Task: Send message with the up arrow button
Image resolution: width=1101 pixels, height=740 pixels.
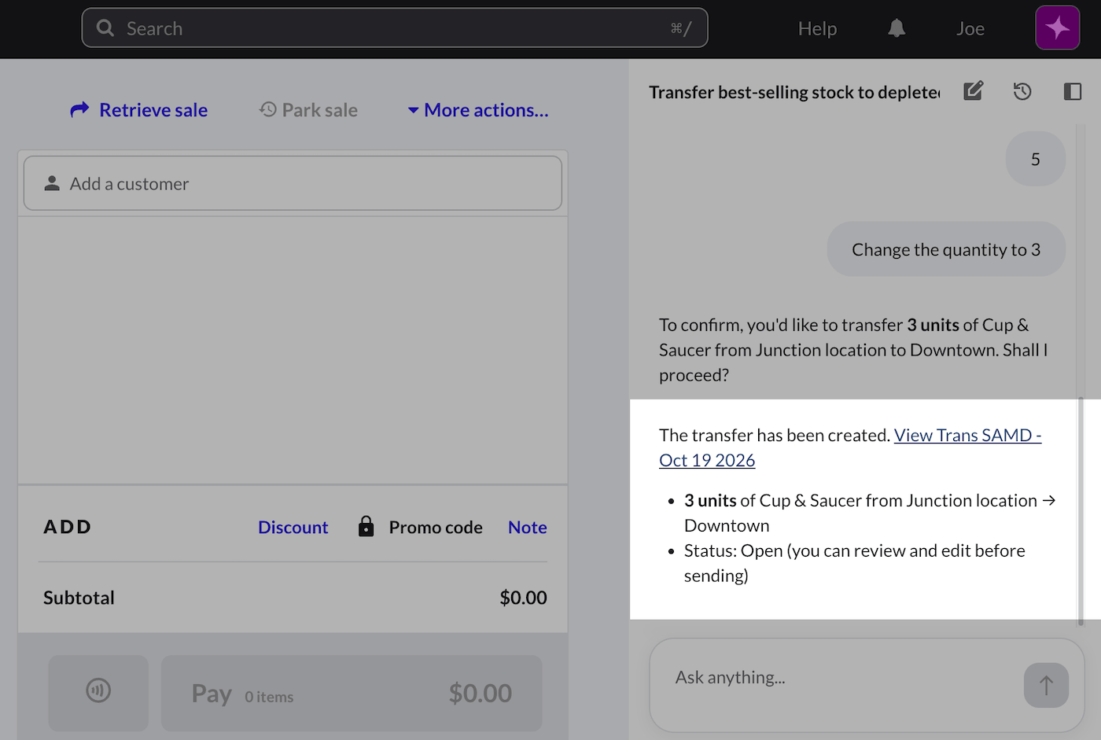Action: click(x=1046, y=685)
